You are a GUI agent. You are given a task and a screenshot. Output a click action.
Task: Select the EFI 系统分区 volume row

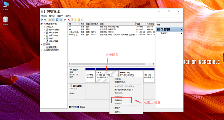(x=111, y=27)
